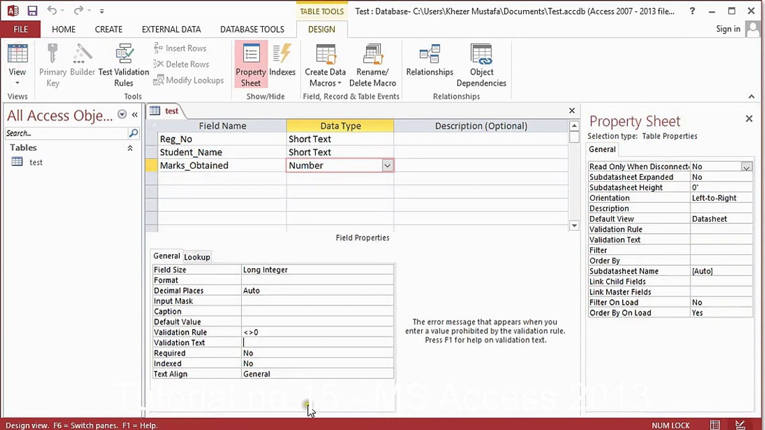Viewport: 765px width, 430px height.
Task: Toggle the Property Sheet ribbon button
Action: [251, 65]
